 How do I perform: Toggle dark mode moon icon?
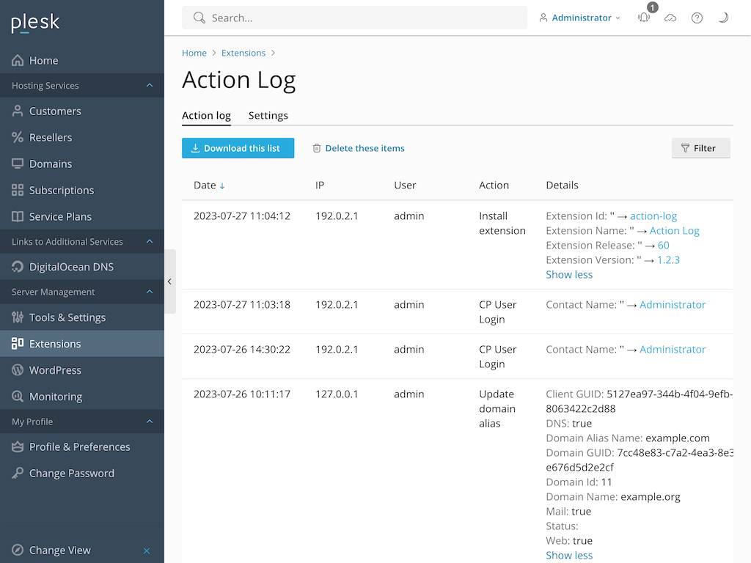click(x=723, y=18)
